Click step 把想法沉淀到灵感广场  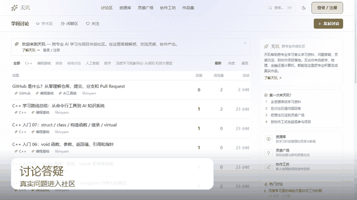click(287, 115)
